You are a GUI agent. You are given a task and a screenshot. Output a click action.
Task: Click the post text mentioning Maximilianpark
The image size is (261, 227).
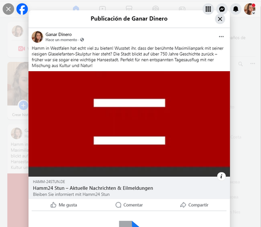[127, 57]
